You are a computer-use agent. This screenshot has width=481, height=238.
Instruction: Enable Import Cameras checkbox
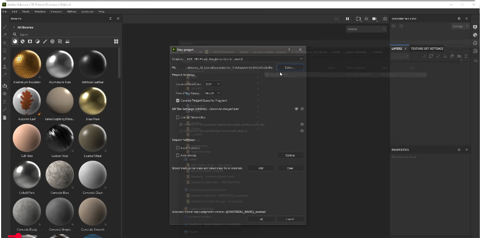pos(178,147)
